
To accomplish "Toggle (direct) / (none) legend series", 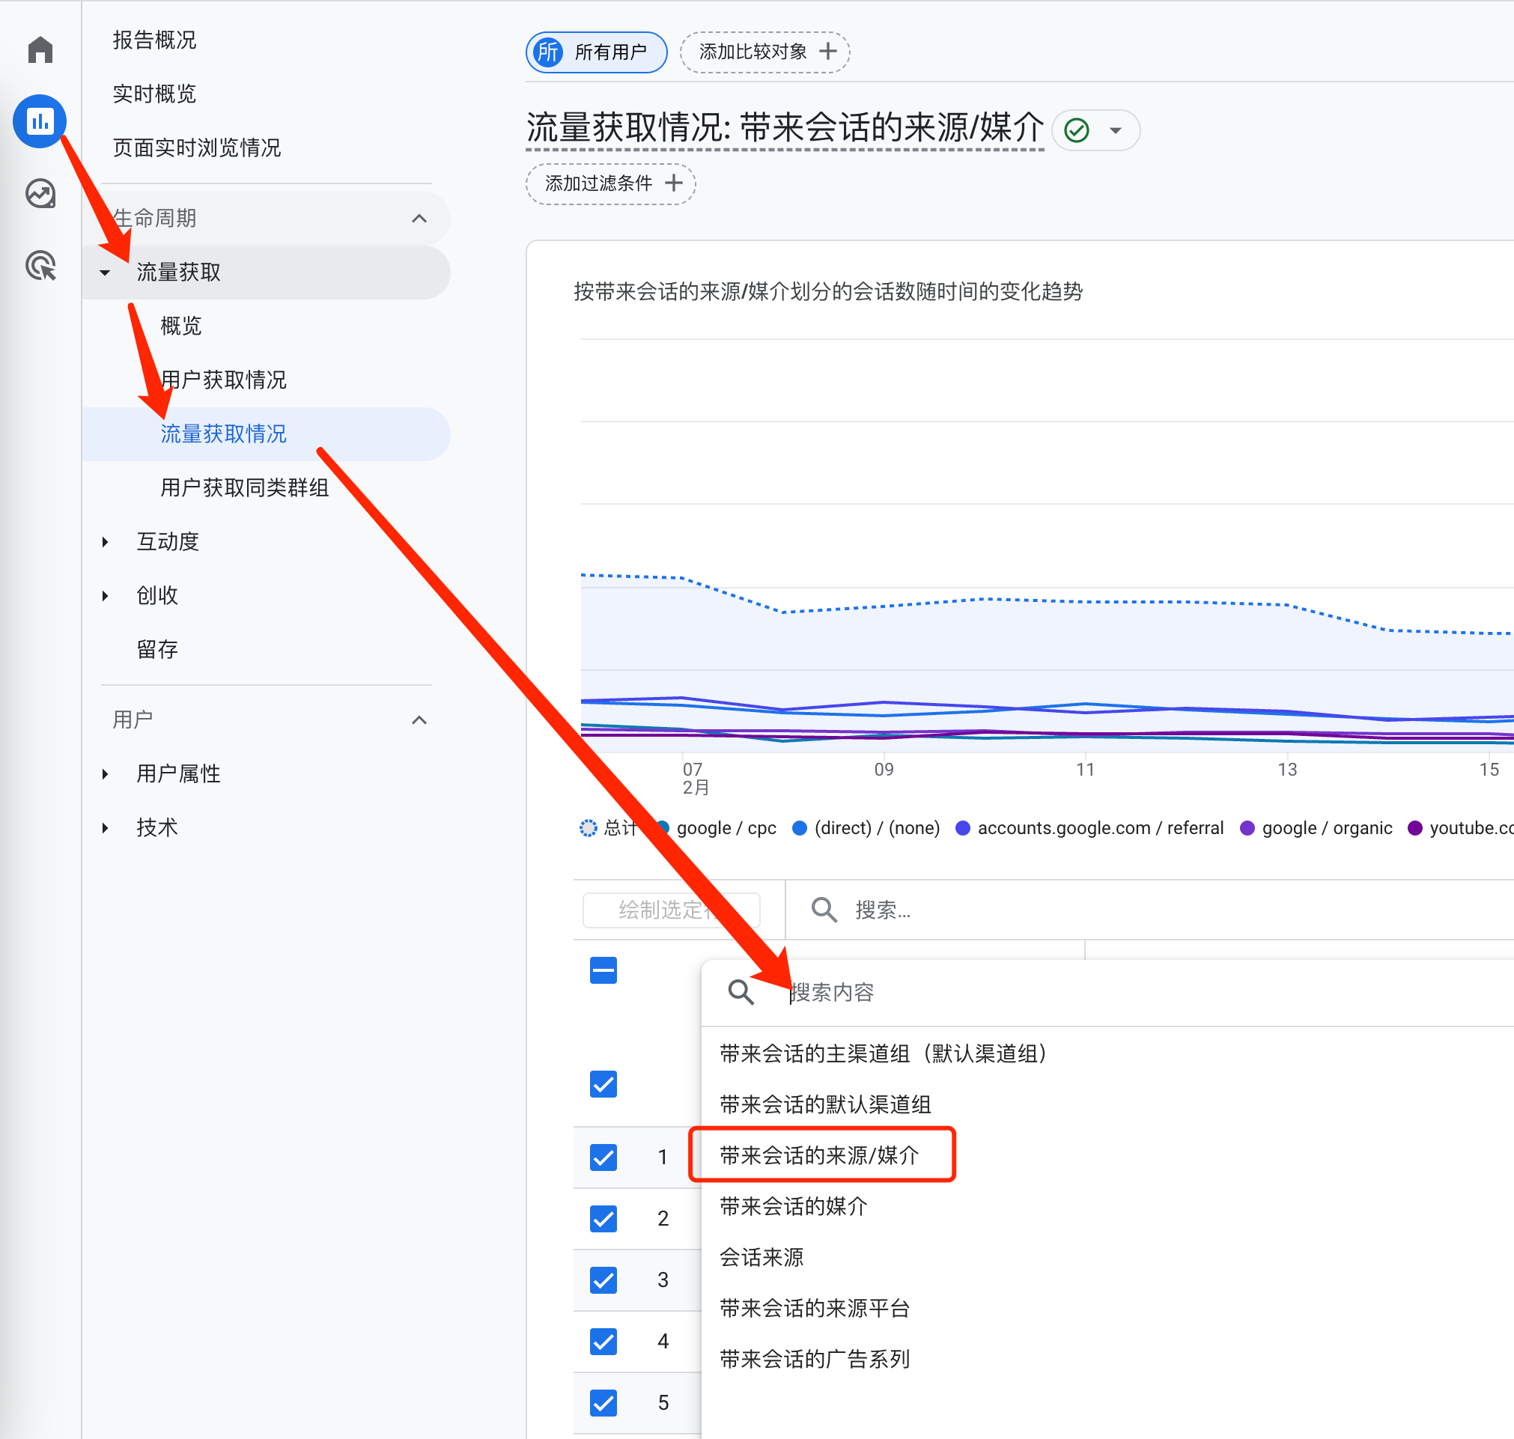I will 866,828.
